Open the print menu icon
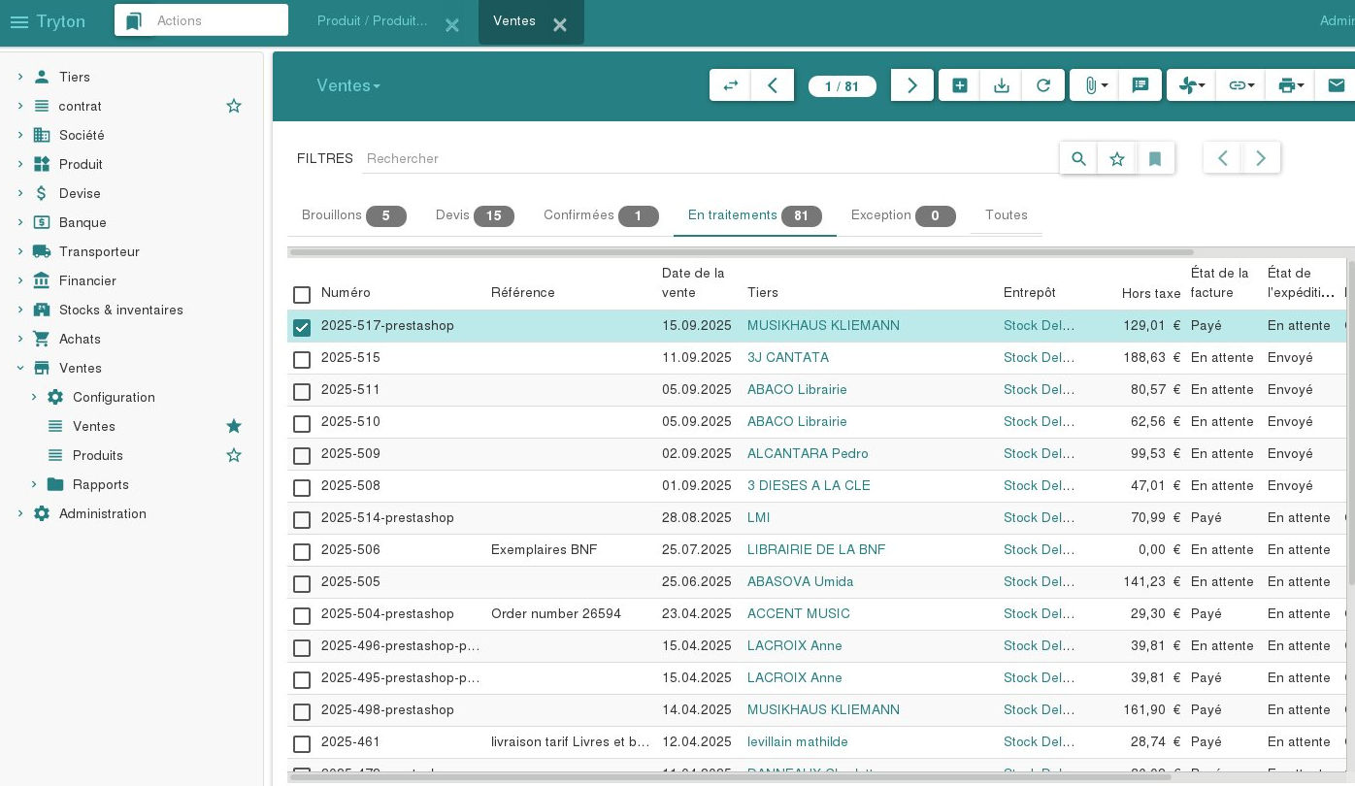 tap(1286, 85)
